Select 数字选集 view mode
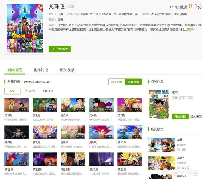 [117, 82]
